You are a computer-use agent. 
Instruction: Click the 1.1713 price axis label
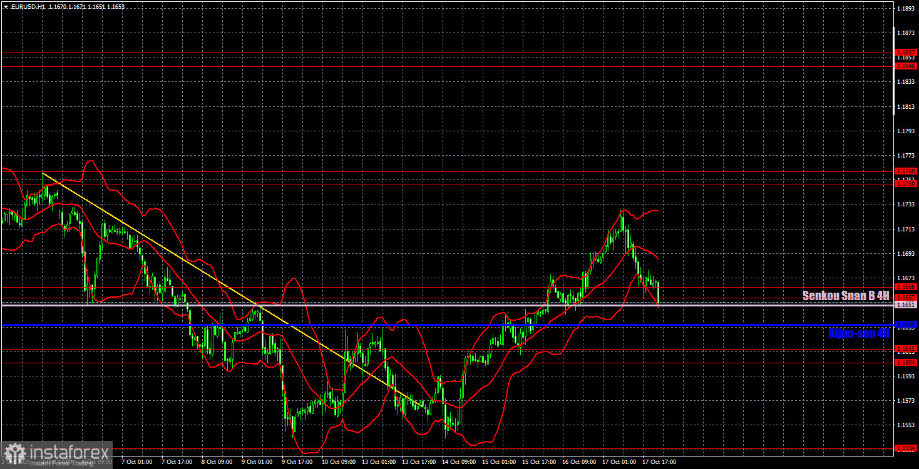pos(906,229)
